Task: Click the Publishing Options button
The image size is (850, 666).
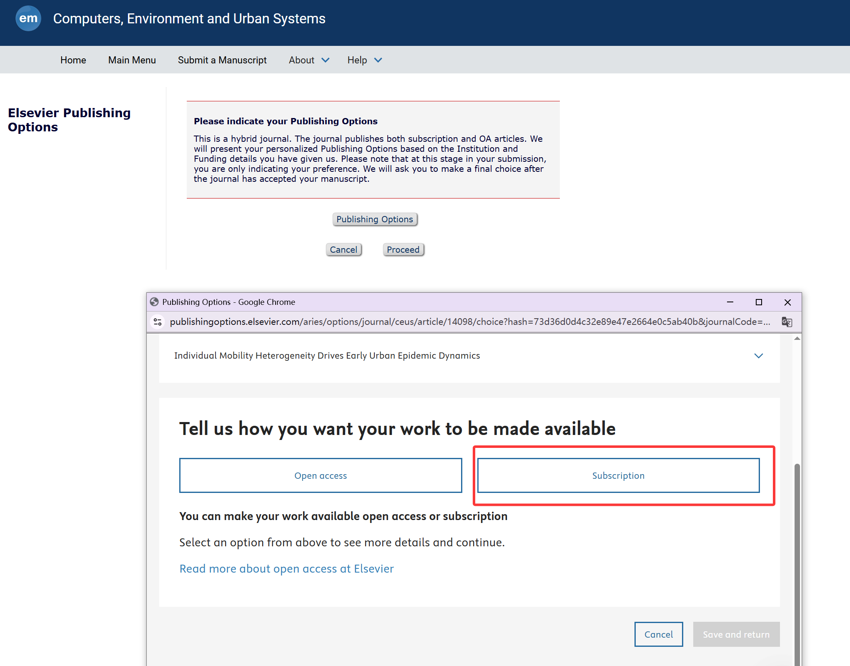Action: click(x=374, y=219)
